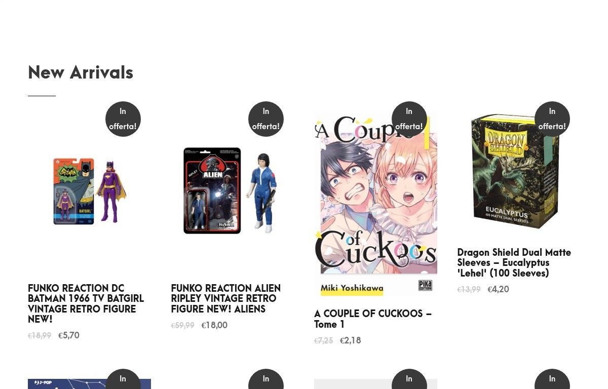Open FUNKO REACTION ALIEN RIPLEY title link
Screen dimensions: 608x389
[226, 299]
